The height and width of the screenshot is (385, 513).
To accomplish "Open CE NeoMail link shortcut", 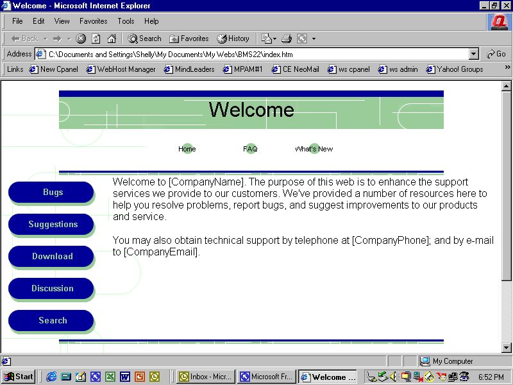I will [295, 69].
